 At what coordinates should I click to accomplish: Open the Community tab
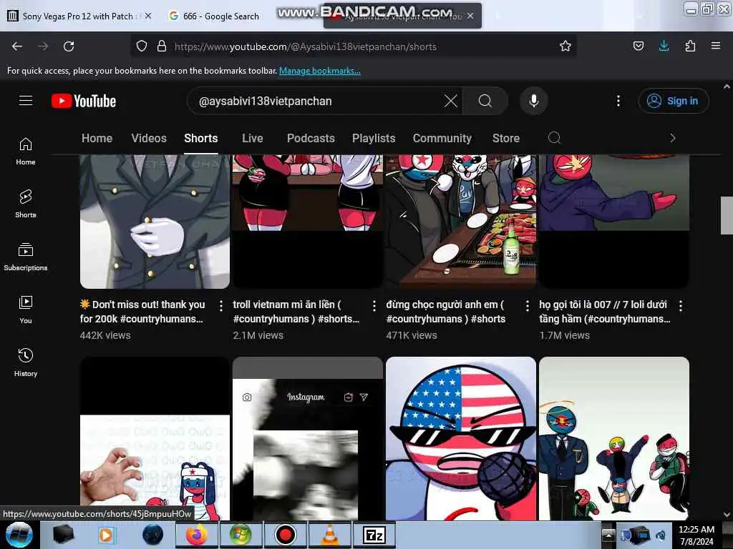pyautogui.click(x=442, y=138)
